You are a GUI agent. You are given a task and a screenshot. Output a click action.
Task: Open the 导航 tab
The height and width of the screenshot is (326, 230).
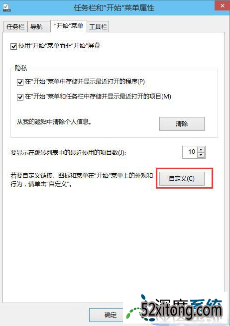[x=36, y=26]
